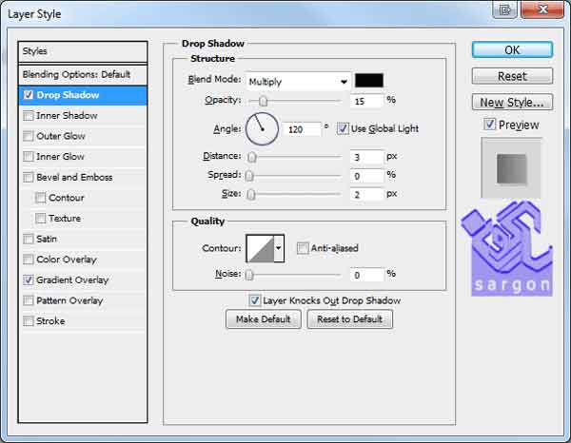
Task: Click the Noise value field
Action: tap(367, 275)
